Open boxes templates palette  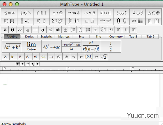click(x=154, y=21)
